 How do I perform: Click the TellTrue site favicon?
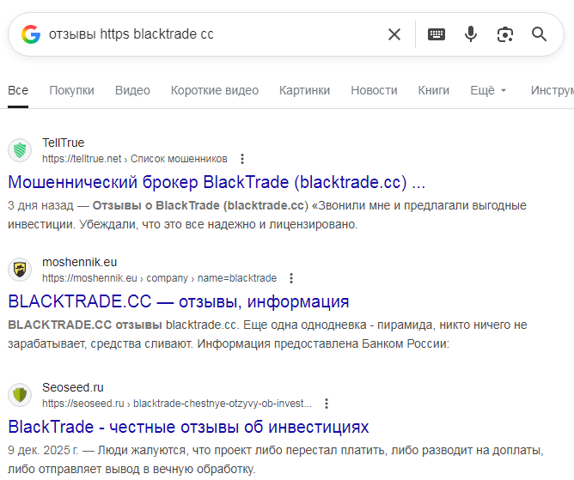(20, 150)
